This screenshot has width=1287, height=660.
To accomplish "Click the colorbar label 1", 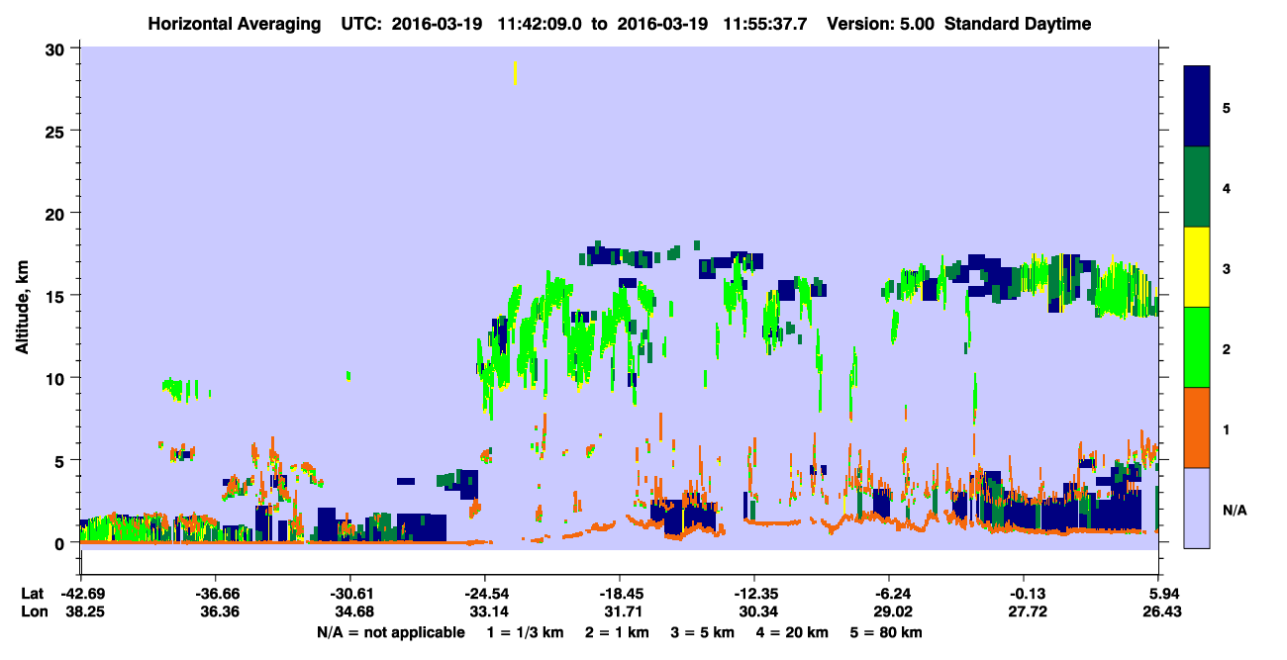I will coord(1227,428).
